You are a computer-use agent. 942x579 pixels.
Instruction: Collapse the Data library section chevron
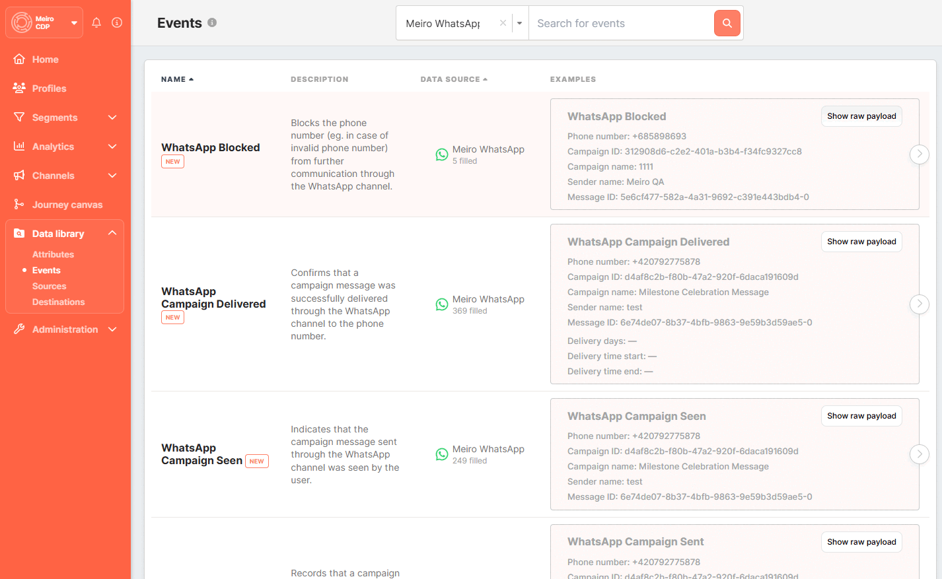[112, 233]
